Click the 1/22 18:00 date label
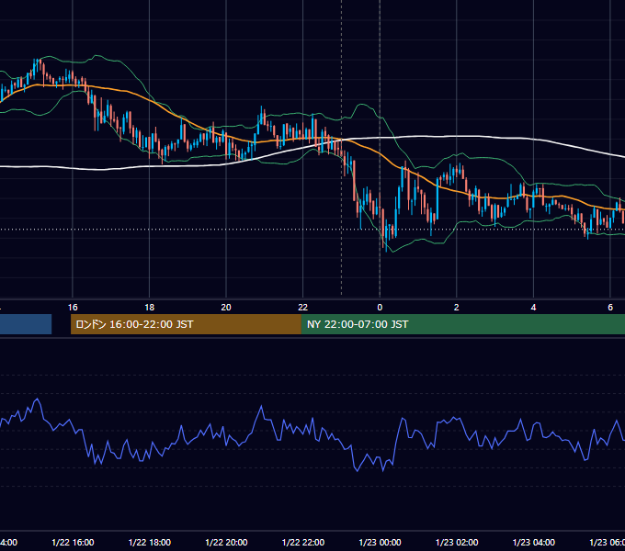This screenshot has height=551, width=625. click(150, 542)
